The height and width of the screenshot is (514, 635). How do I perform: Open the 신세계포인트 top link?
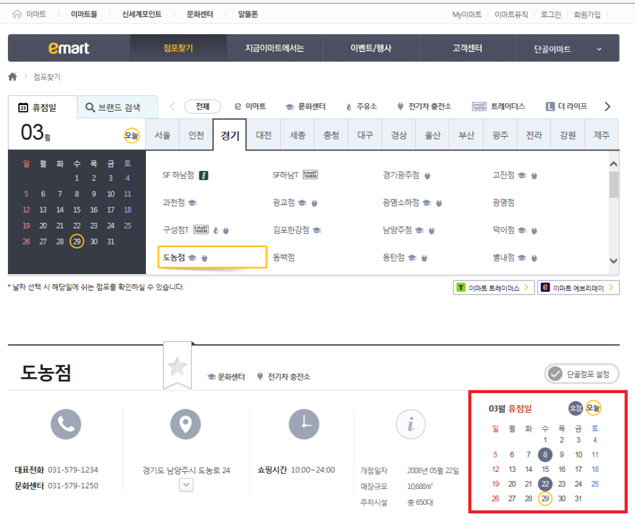[142, 14]
